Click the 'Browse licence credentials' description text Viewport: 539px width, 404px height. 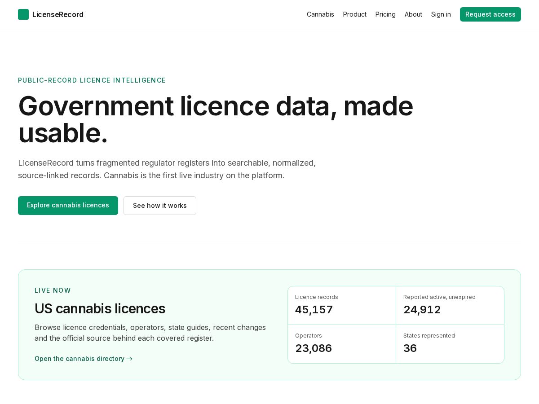(x=150, y=333)
